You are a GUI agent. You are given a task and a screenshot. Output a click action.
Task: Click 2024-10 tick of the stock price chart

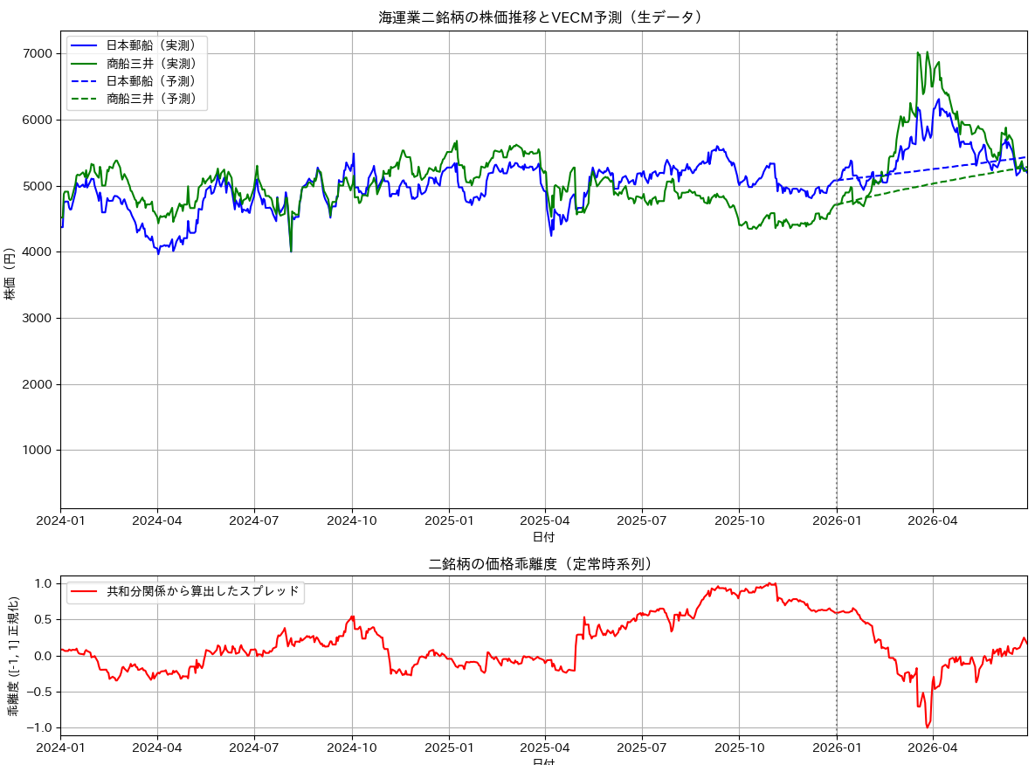click(x=352, y=520)
